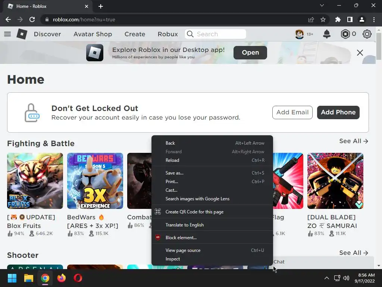Screen dimensions: 382x287
Task: Select Cast... in the context menu
Action: point(212,190)
